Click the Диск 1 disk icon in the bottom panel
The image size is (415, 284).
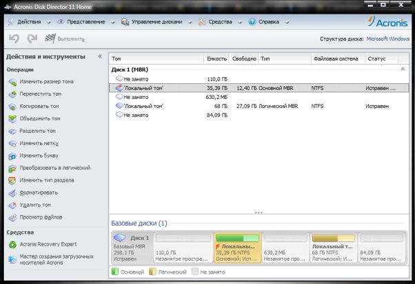click(x=119, y=238)
